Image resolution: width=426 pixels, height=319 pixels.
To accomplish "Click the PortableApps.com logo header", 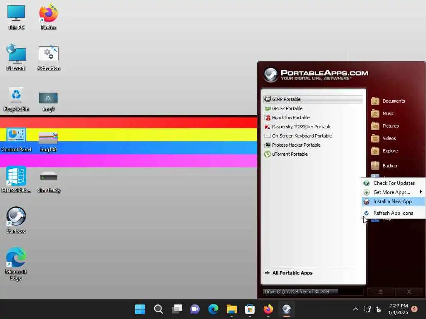I will click(316, 75).
